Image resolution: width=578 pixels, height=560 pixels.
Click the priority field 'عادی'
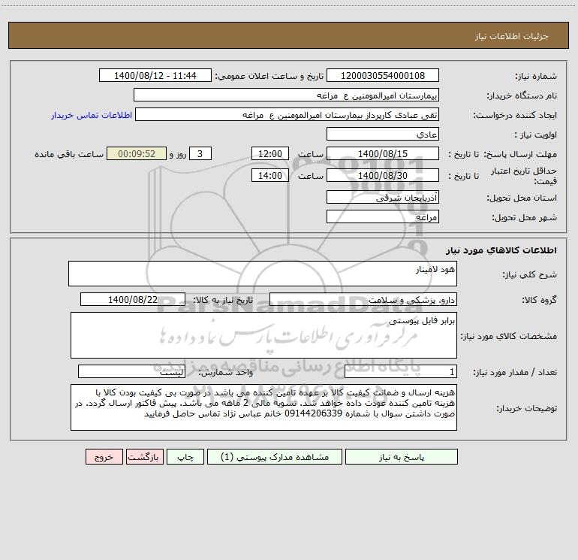pyautogui.click(x=383, y=134)
